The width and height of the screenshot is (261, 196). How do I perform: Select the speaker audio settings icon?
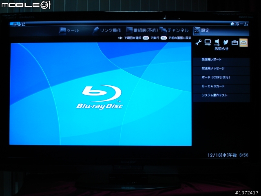pos(217,42)
